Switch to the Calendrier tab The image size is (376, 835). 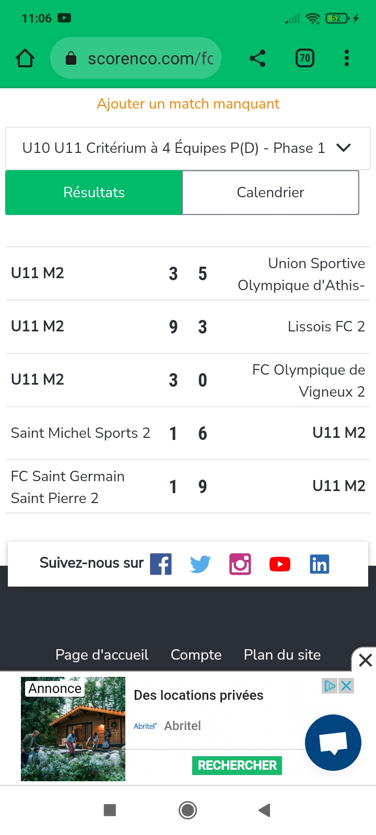(x=271, y=193)
